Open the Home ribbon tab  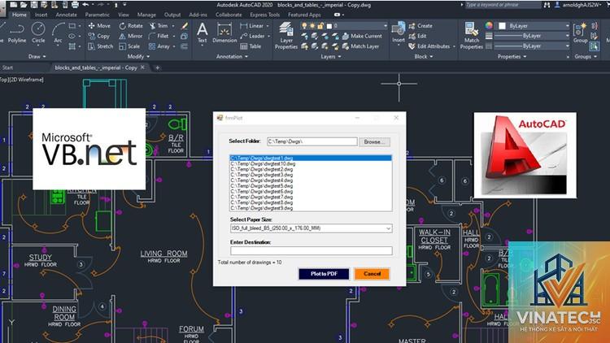click(x=19, y=15)
